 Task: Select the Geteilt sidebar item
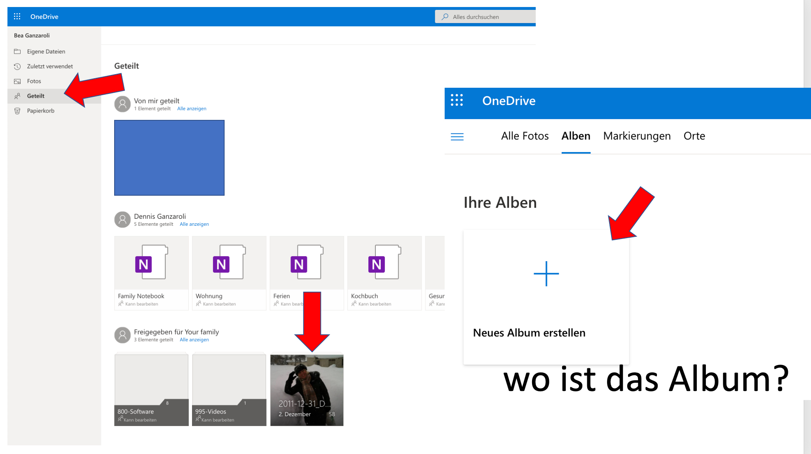(x=35, y=96)
